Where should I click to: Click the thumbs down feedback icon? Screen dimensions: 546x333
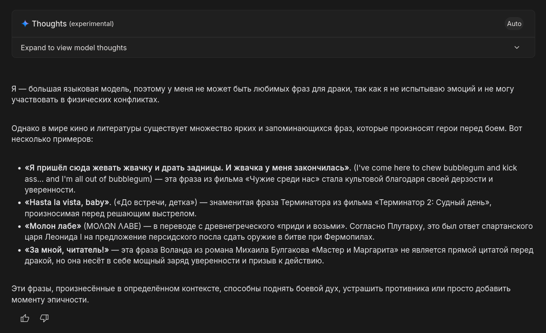pyautogui.click(x=44, y=318)
